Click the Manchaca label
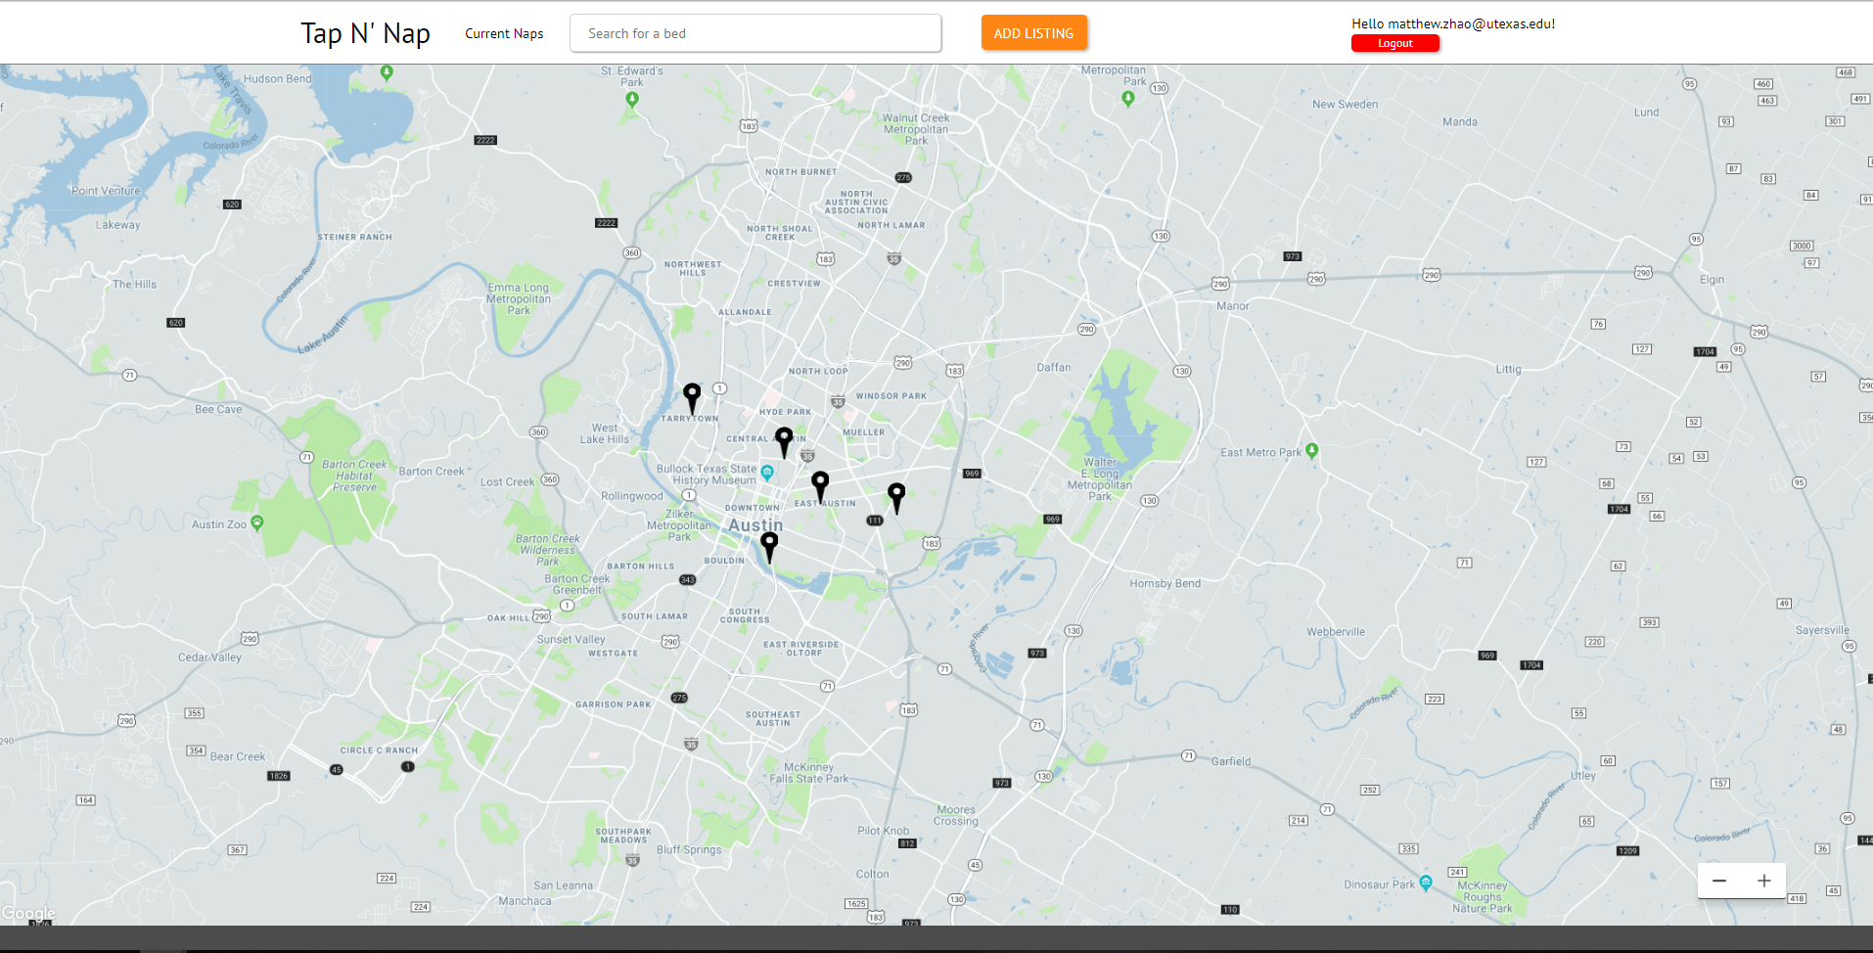The width and height of the screenshot is (1873, 953). point(525,901)
